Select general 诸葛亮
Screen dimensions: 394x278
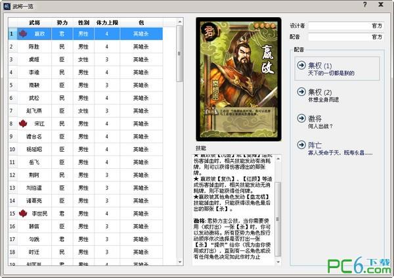tap(34, 200)
